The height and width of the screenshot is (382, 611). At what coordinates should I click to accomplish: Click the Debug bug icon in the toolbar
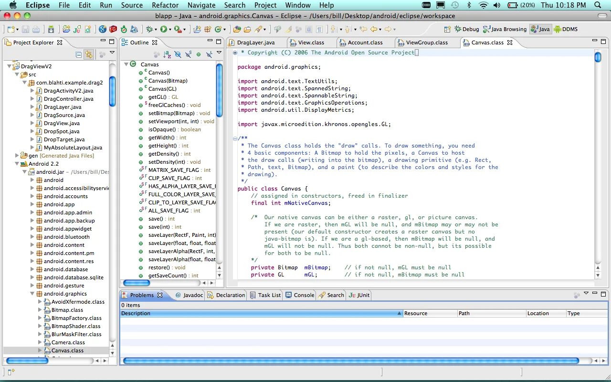pyautogui.click(x=149, y=29)
